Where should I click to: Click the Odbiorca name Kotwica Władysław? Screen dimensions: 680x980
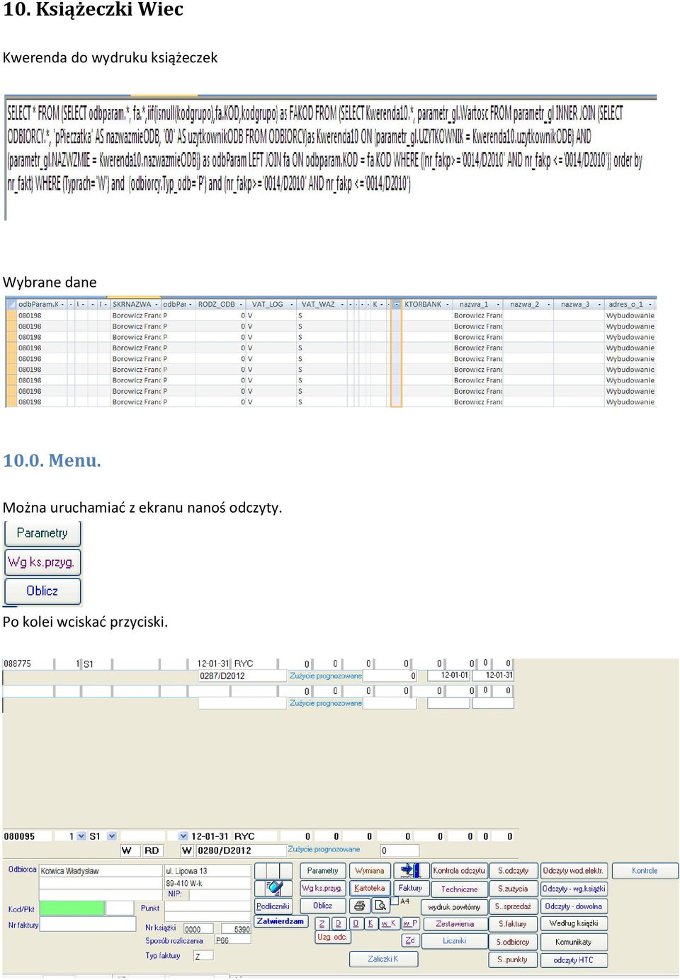click(x=101, y=871)
